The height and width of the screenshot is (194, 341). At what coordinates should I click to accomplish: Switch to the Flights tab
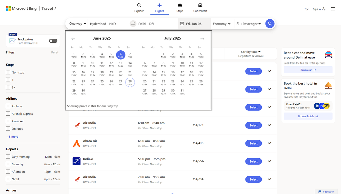[x=160, y=8]
